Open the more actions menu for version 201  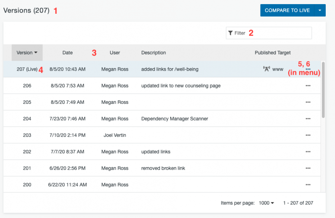(x=308, y=168)
